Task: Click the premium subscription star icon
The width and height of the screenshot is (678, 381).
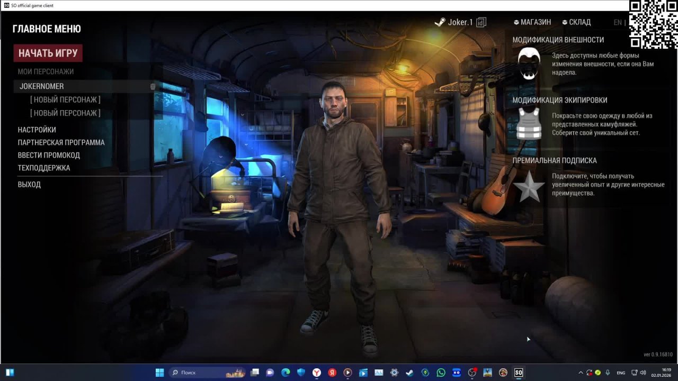Action: [529, 186]
